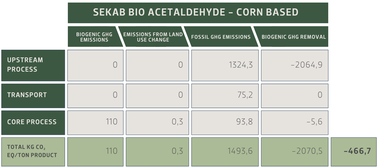Viewport: 378px width, 167px height.
Task: Select the Core Process row label
Action: point(33,122)
